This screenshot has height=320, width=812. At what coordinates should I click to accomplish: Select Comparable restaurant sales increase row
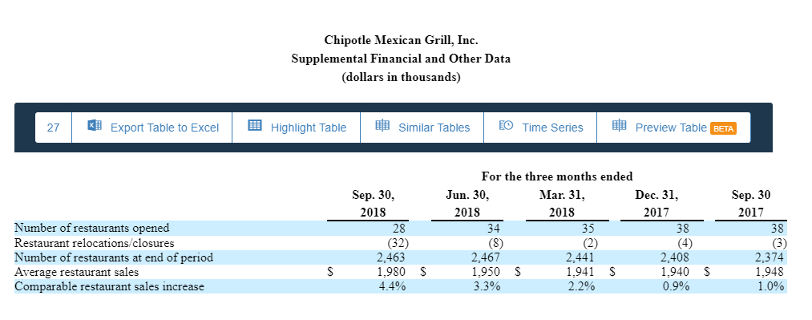(400, 286)
